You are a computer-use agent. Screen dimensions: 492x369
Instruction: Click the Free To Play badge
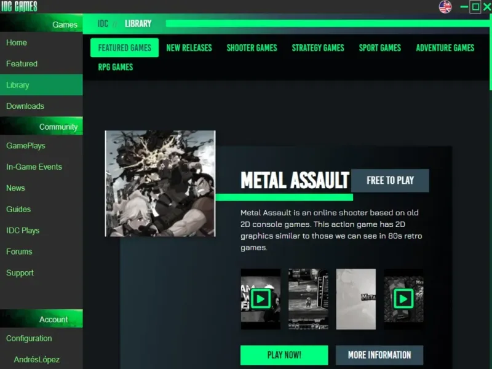click(390, 180)
